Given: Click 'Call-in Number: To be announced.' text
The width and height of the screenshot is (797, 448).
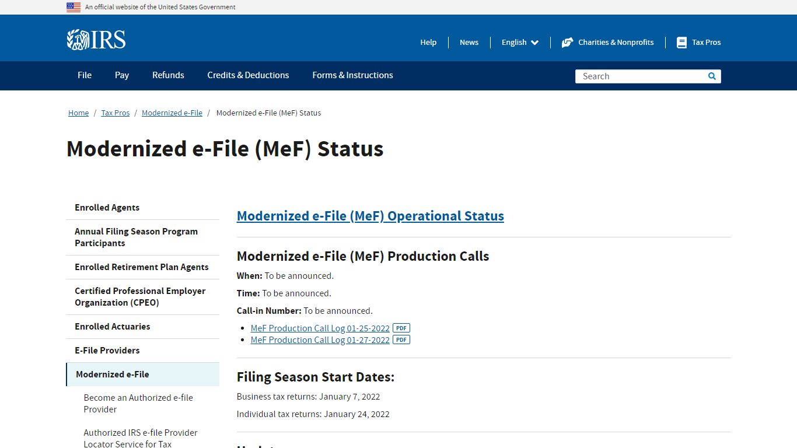Looking at the screenshot, I should tap(305, 311).
